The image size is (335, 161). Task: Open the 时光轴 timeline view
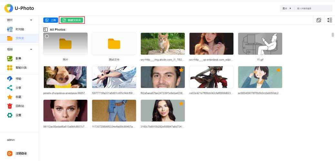(19, 29)
